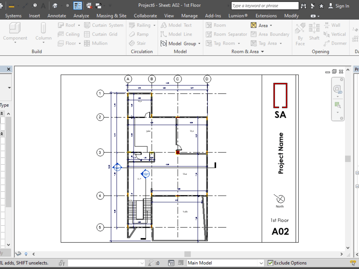Enable the Exclude Options checkbox
This screenshot has height=269, width=359.
point(270,263)
